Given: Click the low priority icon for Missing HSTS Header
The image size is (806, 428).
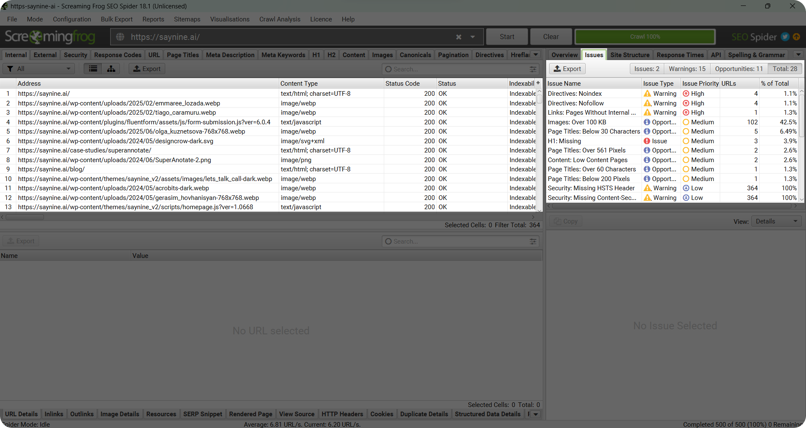Looking at the screenshot, I should 686,188.
